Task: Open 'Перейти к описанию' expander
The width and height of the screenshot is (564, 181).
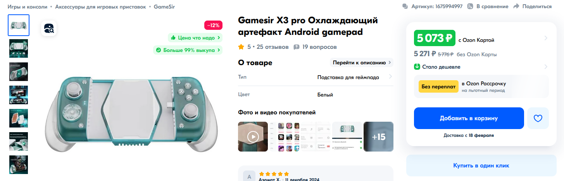Action: (x=361, y=62)
